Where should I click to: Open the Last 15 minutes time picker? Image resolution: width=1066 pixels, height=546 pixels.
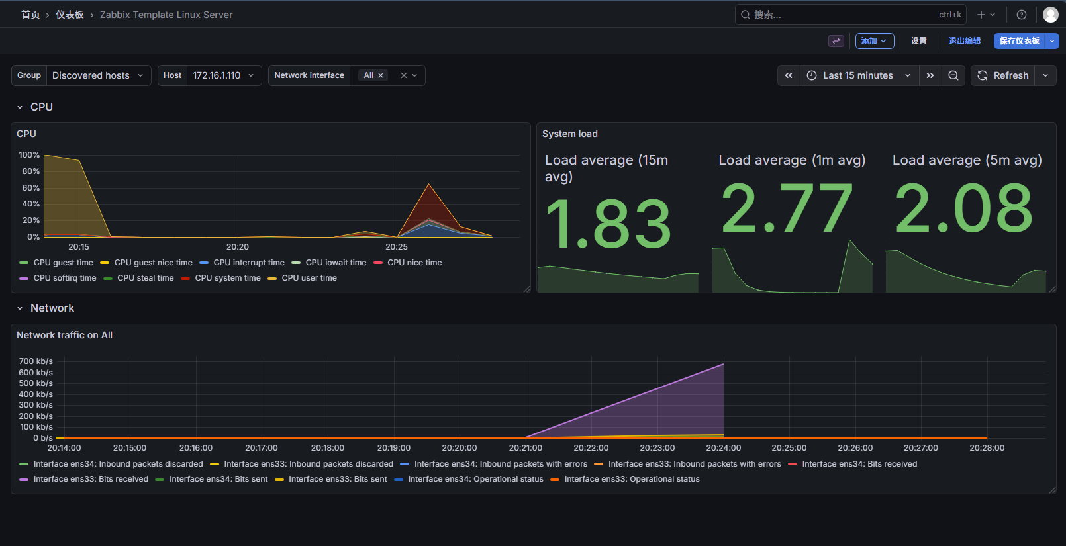[859, 75]
